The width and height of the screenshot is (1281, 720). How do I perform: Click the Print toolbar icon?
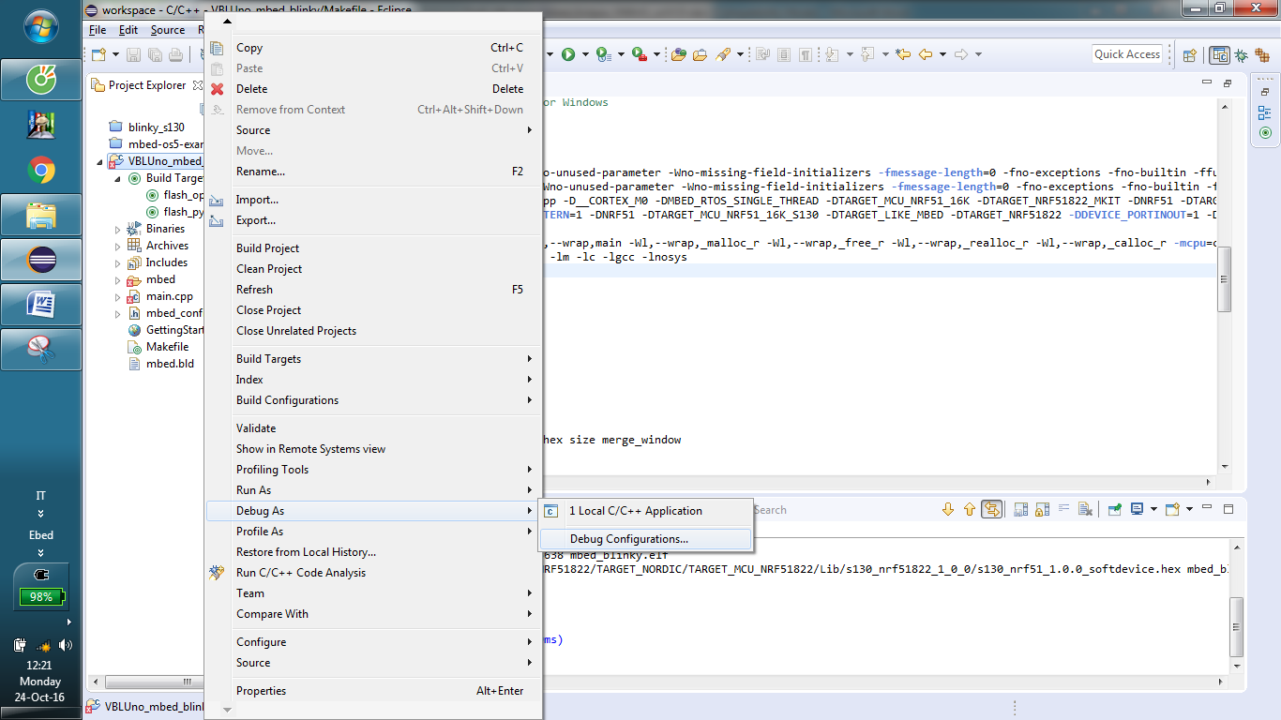click(x=175, y=54)
